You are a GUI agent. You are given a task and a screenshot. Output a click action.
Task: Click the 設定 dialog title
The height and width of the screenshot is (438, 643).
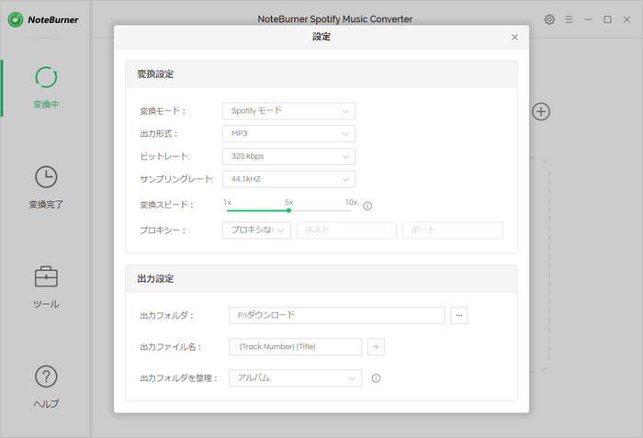point(321,37)
